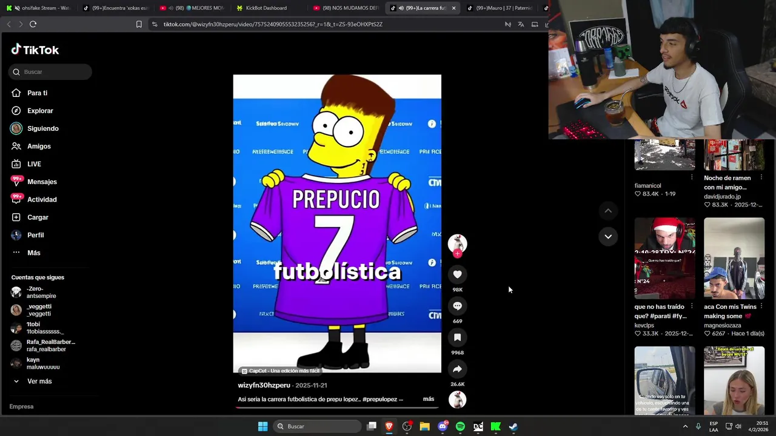This screenshot has height=436, width=776.
Task: Open options dots for fiamanicol video
Action: coord(692,177)
